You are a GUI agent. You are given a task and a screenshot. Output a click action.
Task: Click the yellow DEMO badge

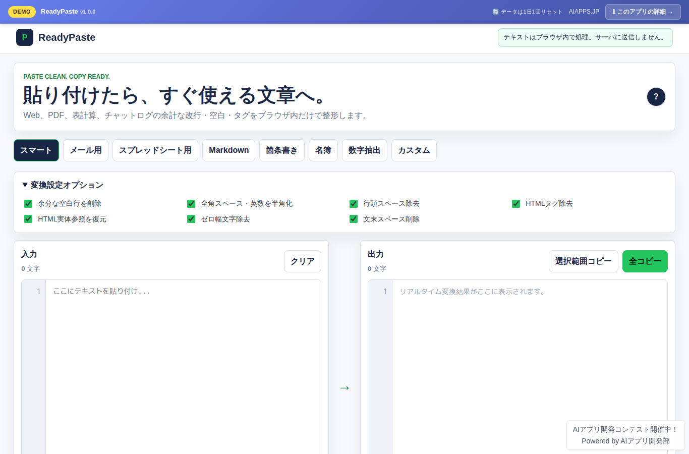(x=22, y=12)
